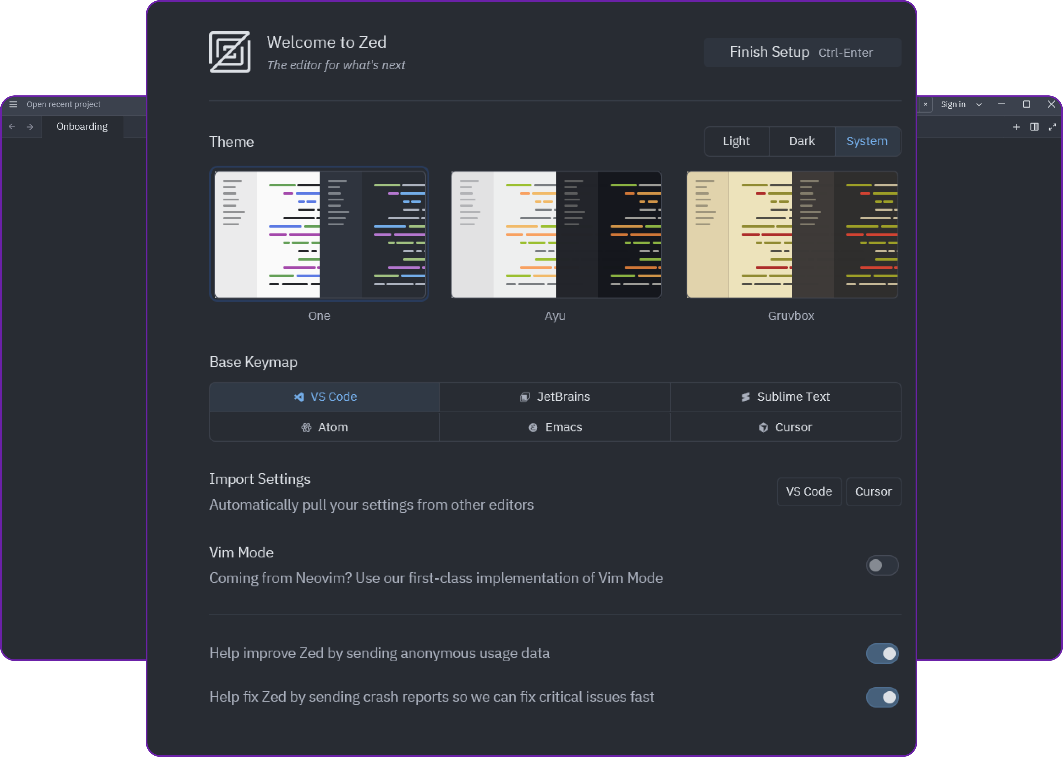Click the new tab plus icon
Image resolution: width=1063 pixels, height=757 pixels.
(1016, 127)
